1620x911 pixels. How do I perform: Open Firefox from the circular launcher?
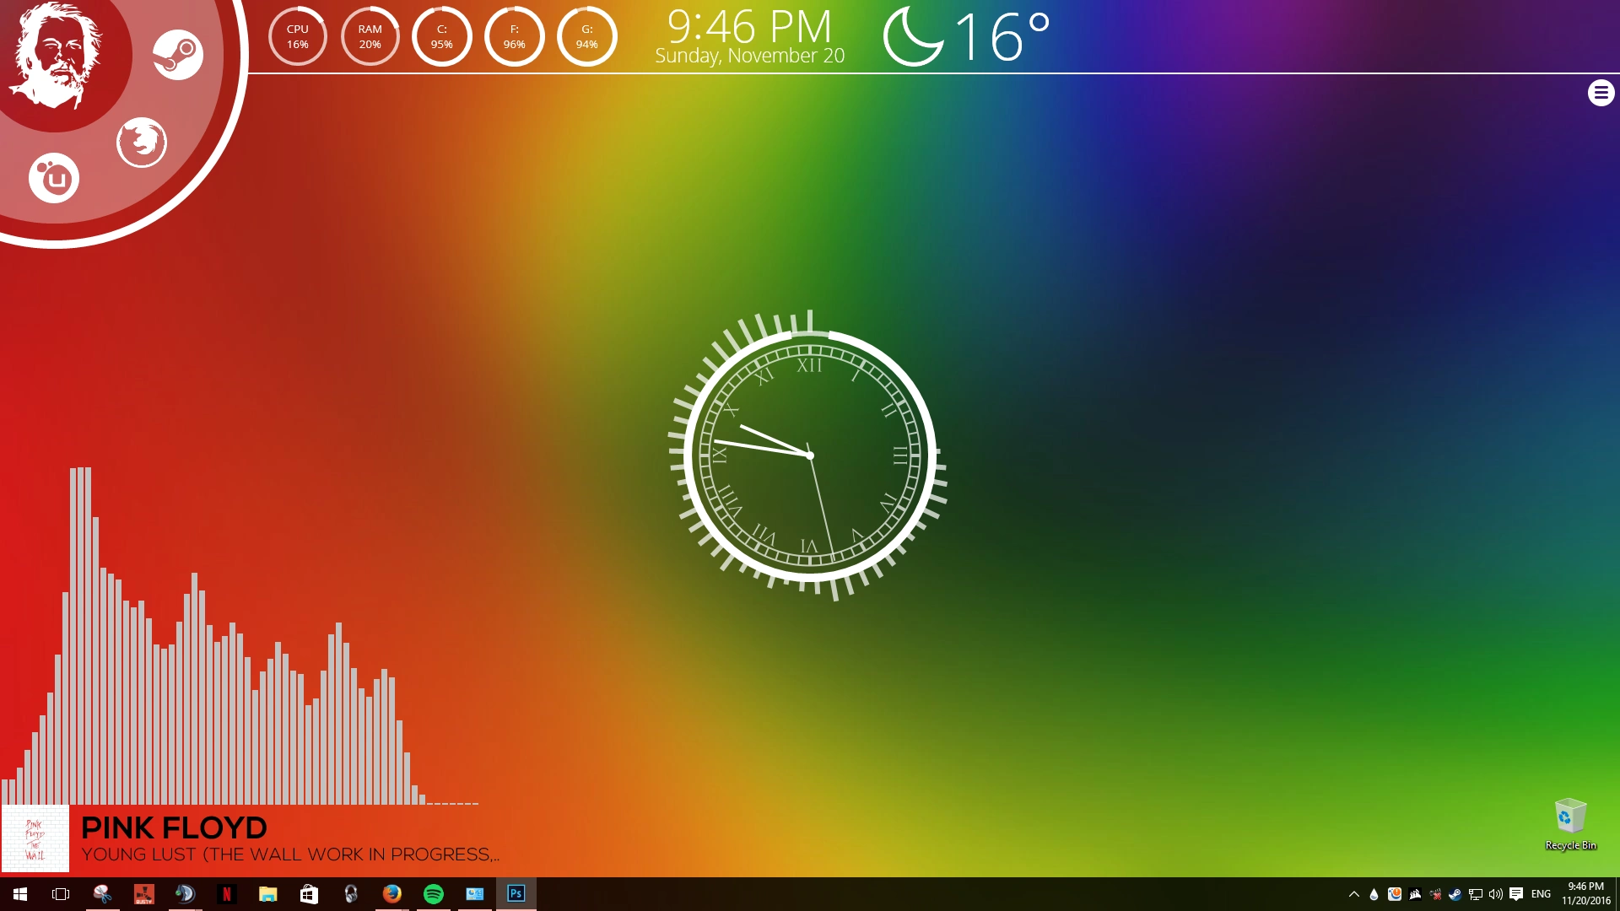coord(142,142)
